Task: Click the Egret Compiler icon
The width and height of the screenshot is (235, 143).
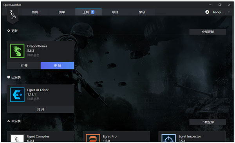Action: coord(17,138)
